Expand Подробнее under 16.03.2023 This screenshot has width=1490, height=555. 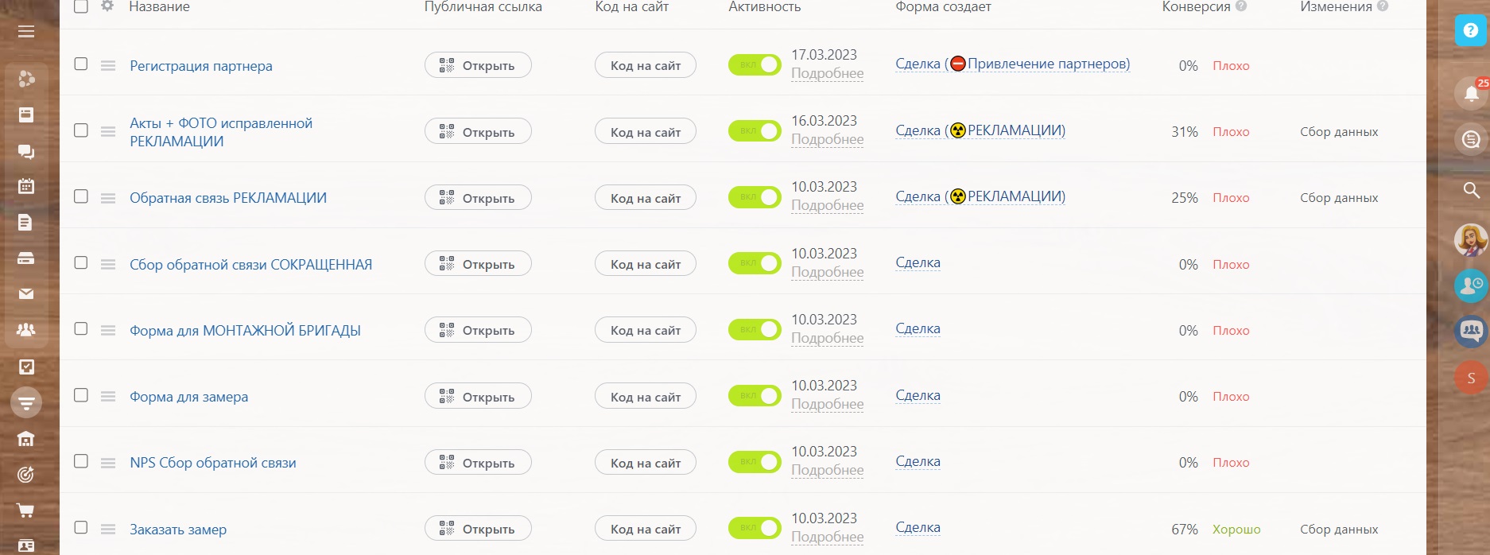pyautogui.click(x=827, y=139)
